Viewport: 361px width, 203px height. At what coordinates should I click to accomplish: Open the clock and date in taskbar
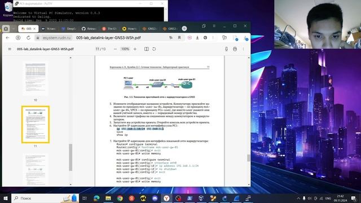tap(341, 198)
